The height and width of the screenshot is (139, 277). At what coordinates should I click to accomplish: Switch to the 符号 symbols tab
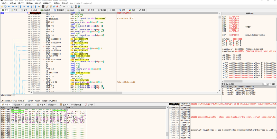[91, 10]
